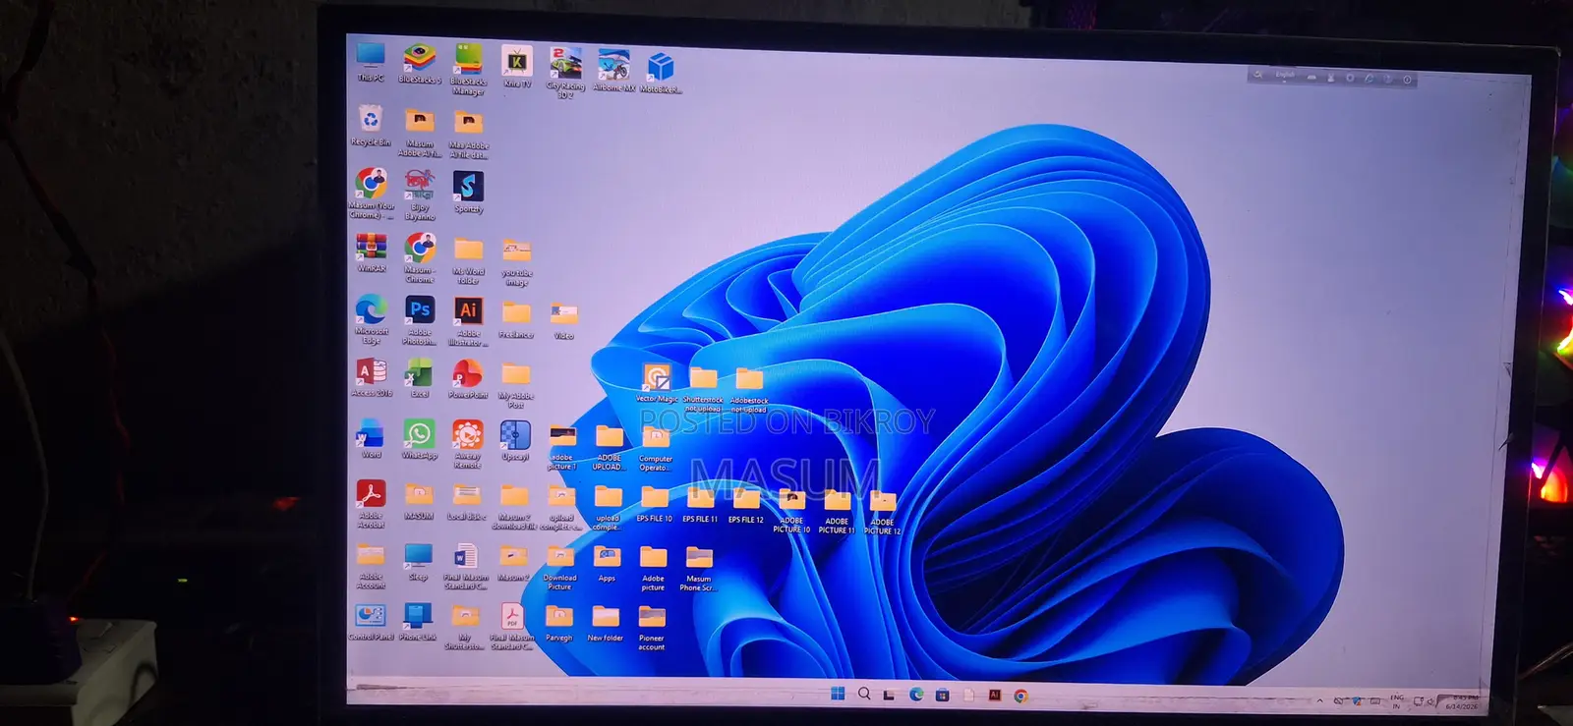Select the Control Panel desktop icon
The image size is (1573, 726).
371,623
